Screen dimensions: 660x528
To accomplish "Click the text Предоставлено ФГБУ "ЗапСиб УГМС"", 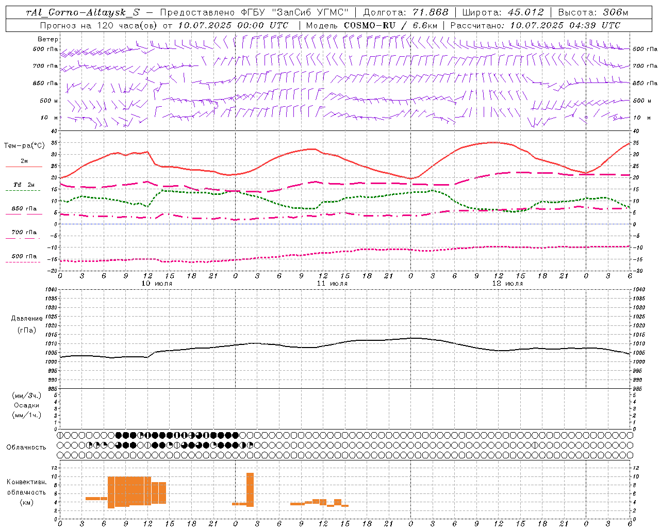I will point(255,12).
